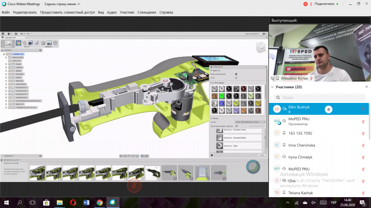Image resolution: width=371 pixels, height=208 pixels.
Task: Click the floating Webex circle icon
Action: point(253,167)
